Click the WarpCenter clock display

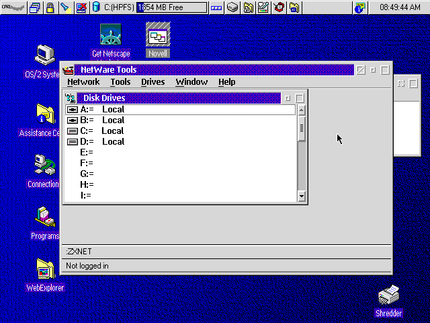(x=399, y=7)
